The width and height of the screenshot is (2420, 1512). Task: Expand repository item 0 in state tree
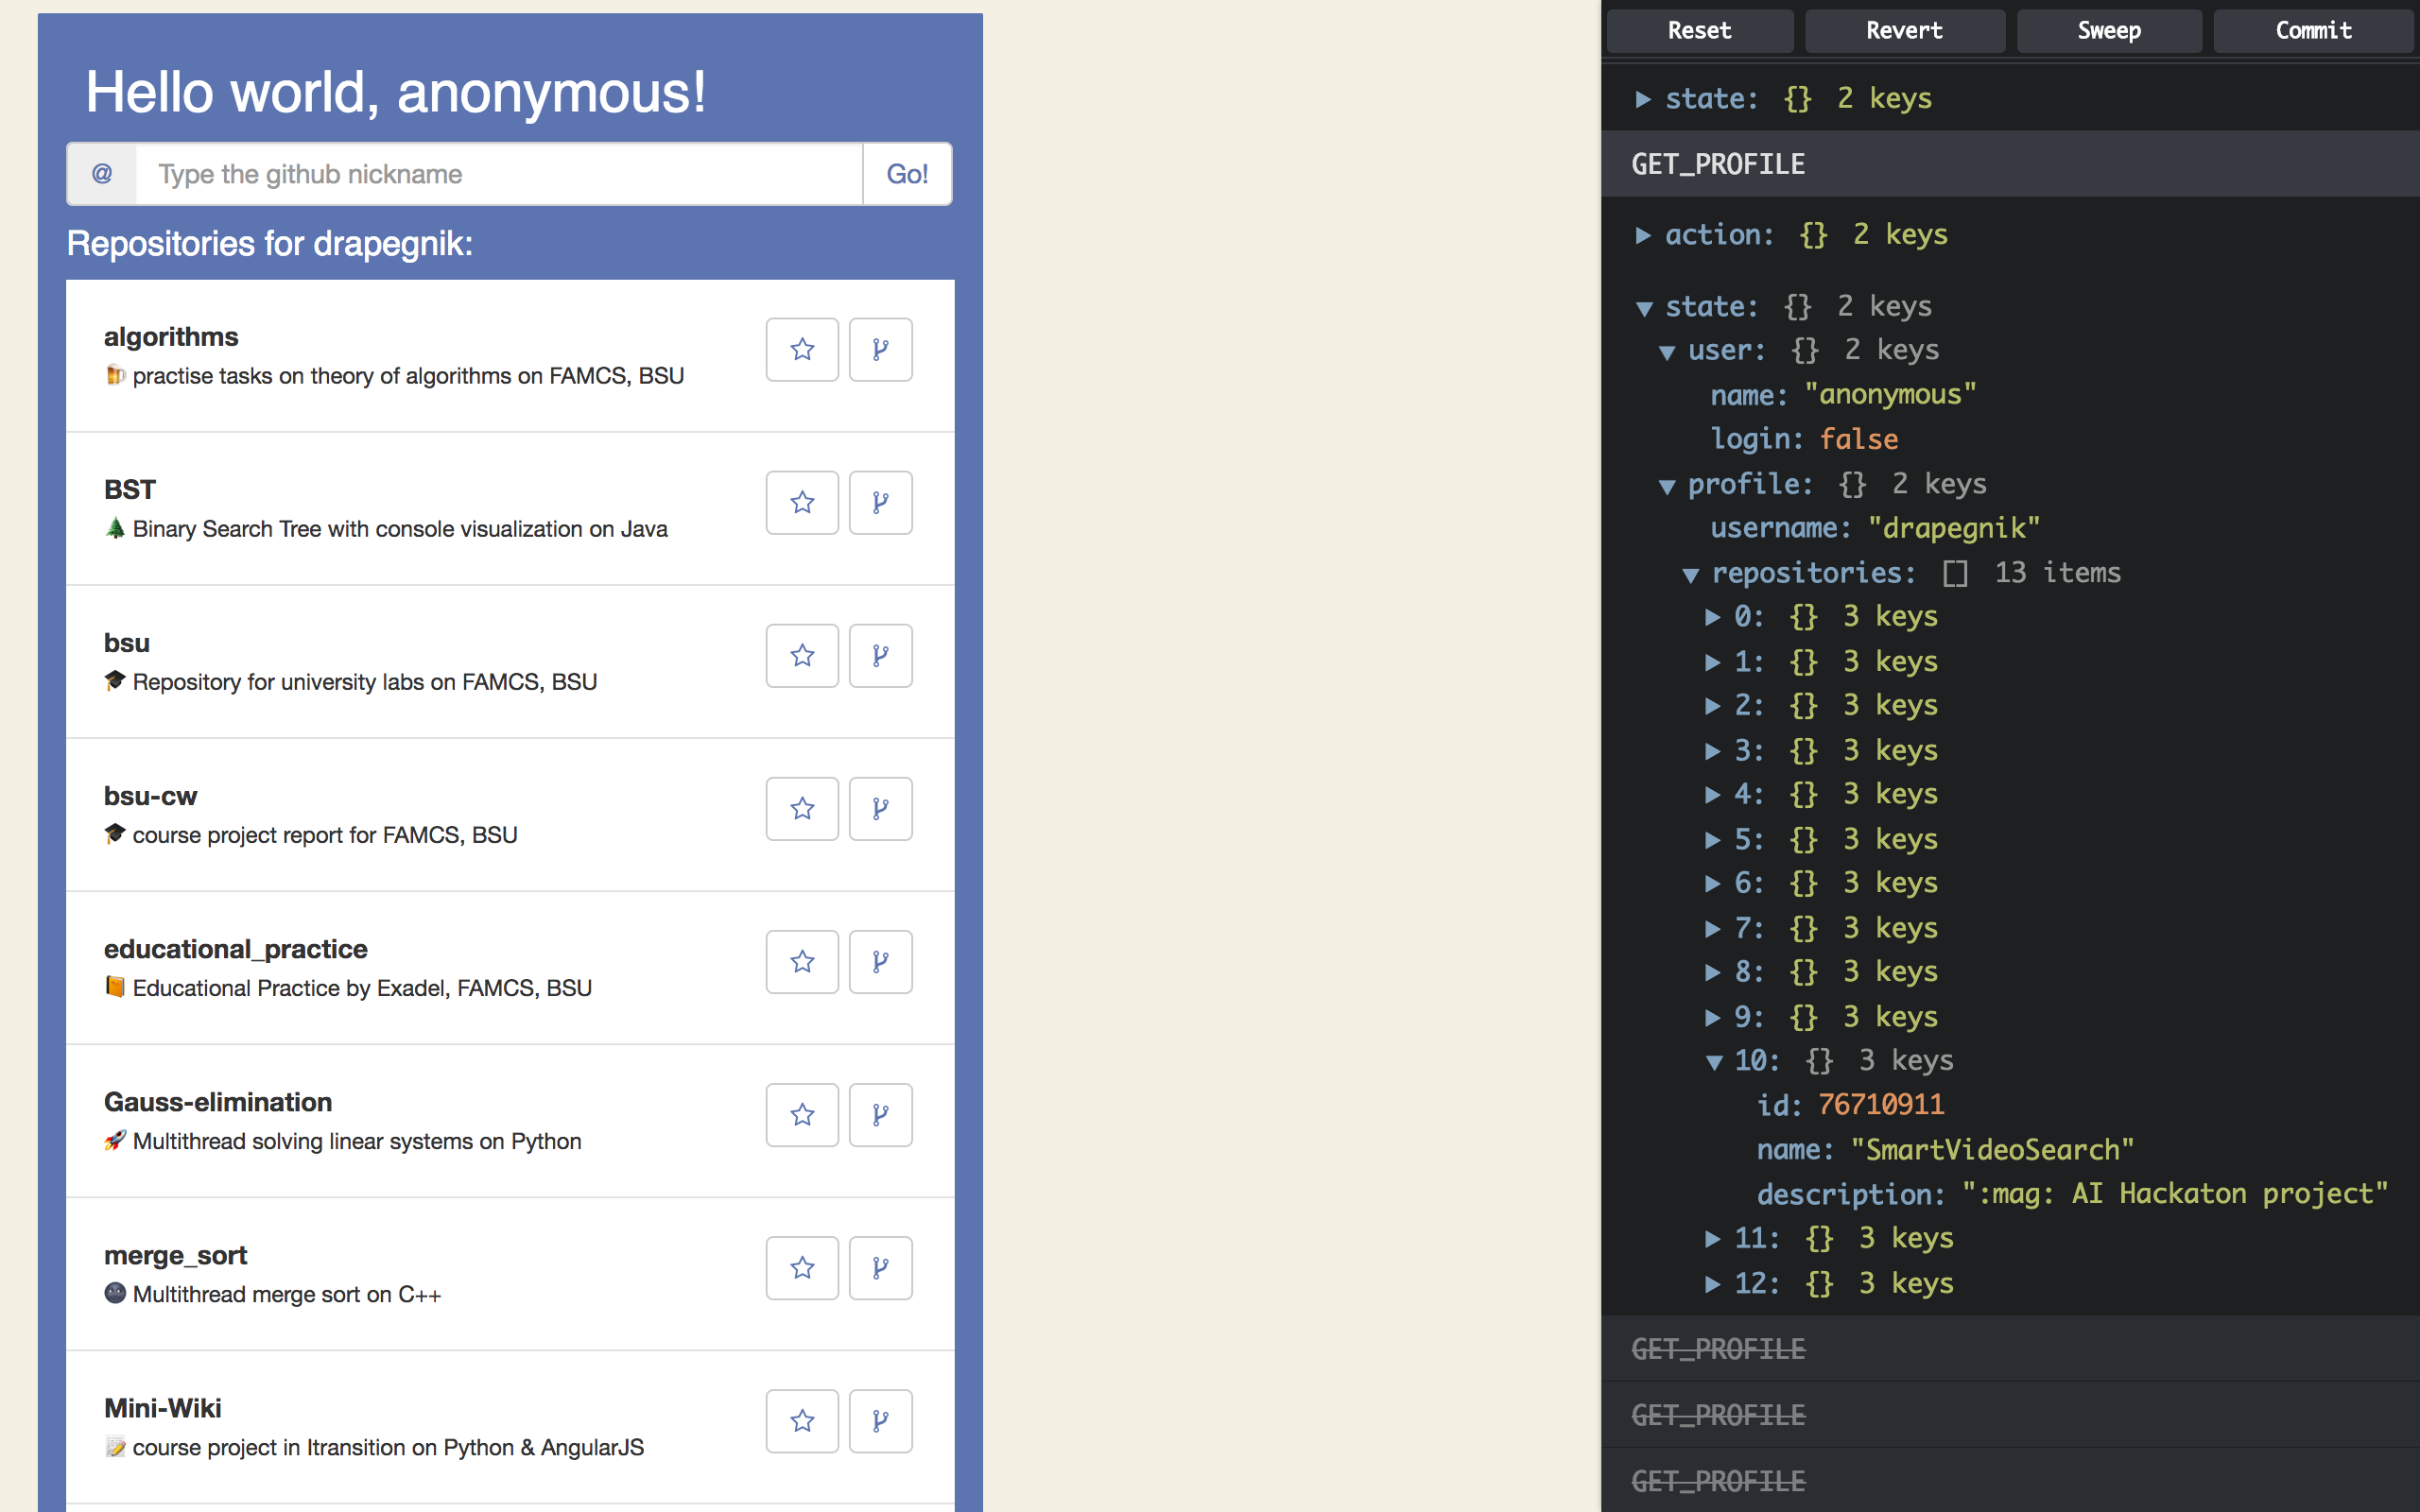[1713, 617]
